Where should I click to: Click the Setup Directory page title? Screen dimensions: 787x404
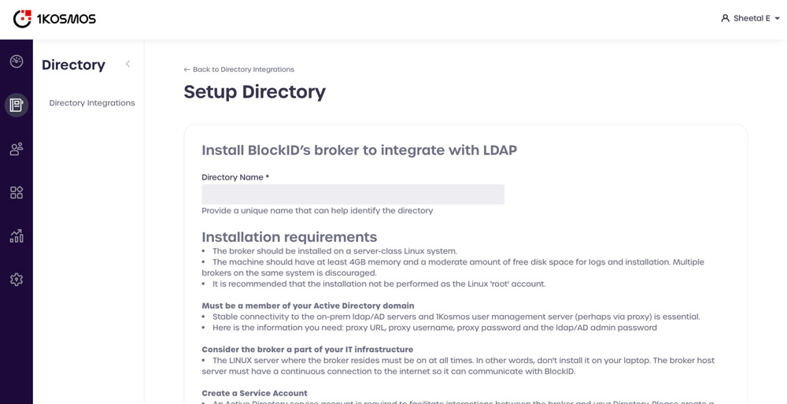(x=254, y=92)
